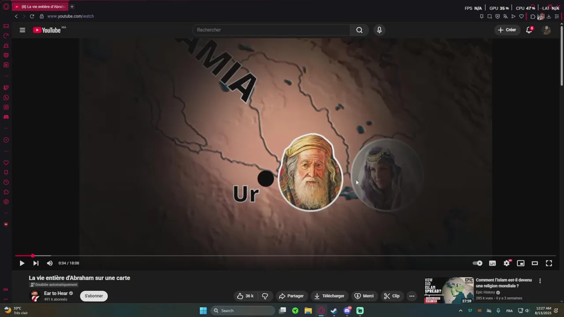This screenshot has width=564, height=317.
Task: Open the YouTube hamburger guide menu
Action: click(22, 30)
